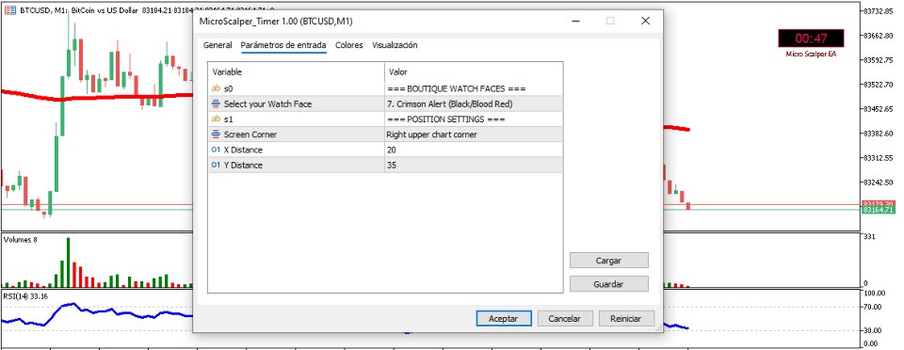The width and height of the screenshot is (904, 350).
Task: Click the Cargar button
Action: click(x=609, y=261)
